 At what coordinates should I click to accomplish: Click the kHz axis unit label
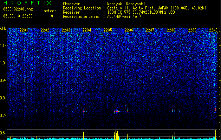point(3,28)
